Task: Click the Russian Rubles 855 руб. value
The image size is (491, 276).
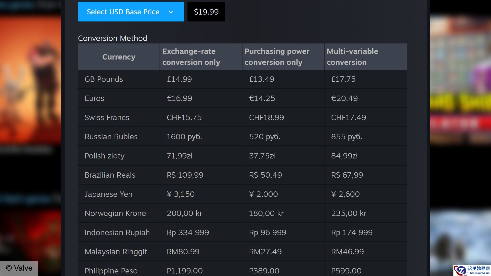Action: (347, 137)
